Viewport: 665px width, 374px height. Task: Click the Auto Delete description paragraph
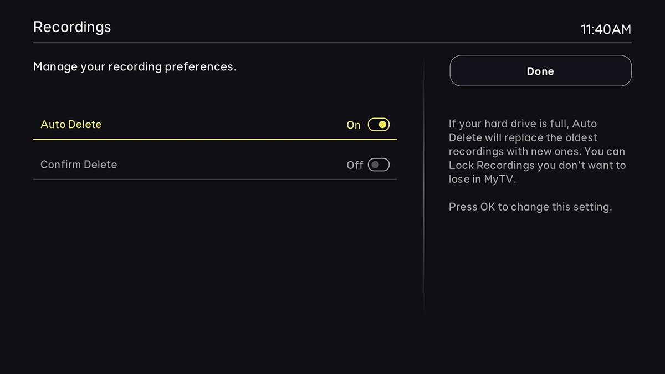click(x=537, y=151)
